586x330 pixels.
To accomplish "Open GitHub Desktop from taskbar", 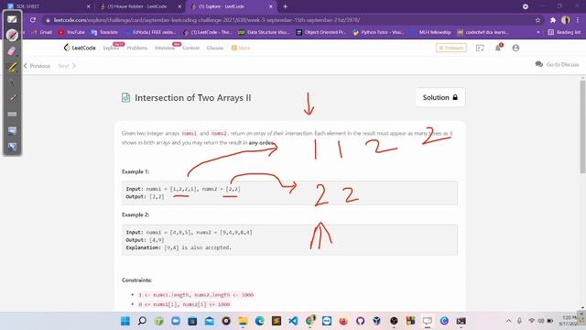I will pos(360,321).
